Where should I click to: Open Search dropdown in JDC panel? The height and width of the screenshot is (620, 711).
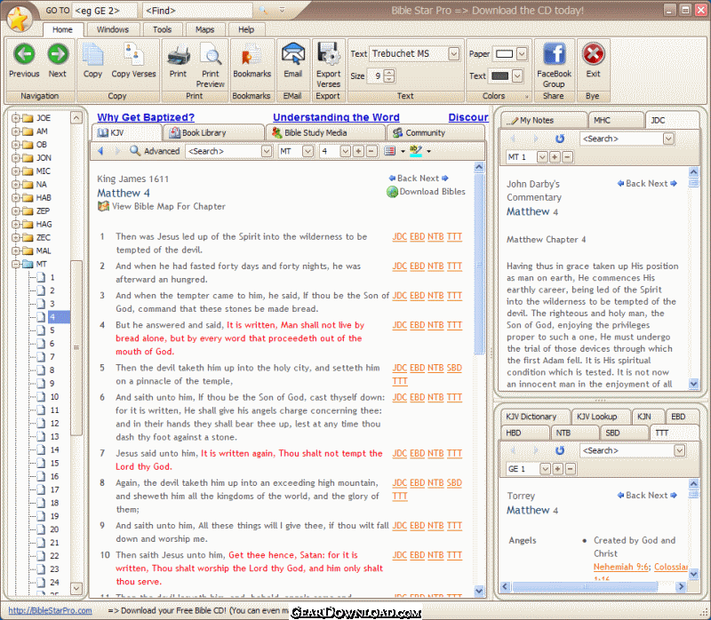pyautogui.click(x=668, y=139)
